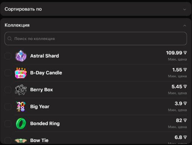Click the Bow Tie collection icon

point(21,141)
